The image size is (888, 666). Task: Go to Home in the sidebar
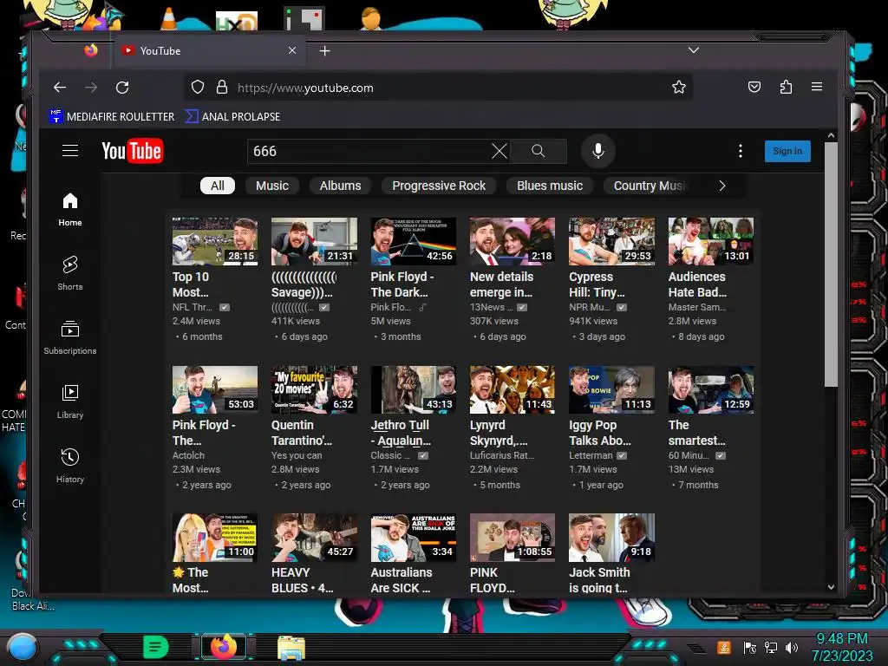70,210
